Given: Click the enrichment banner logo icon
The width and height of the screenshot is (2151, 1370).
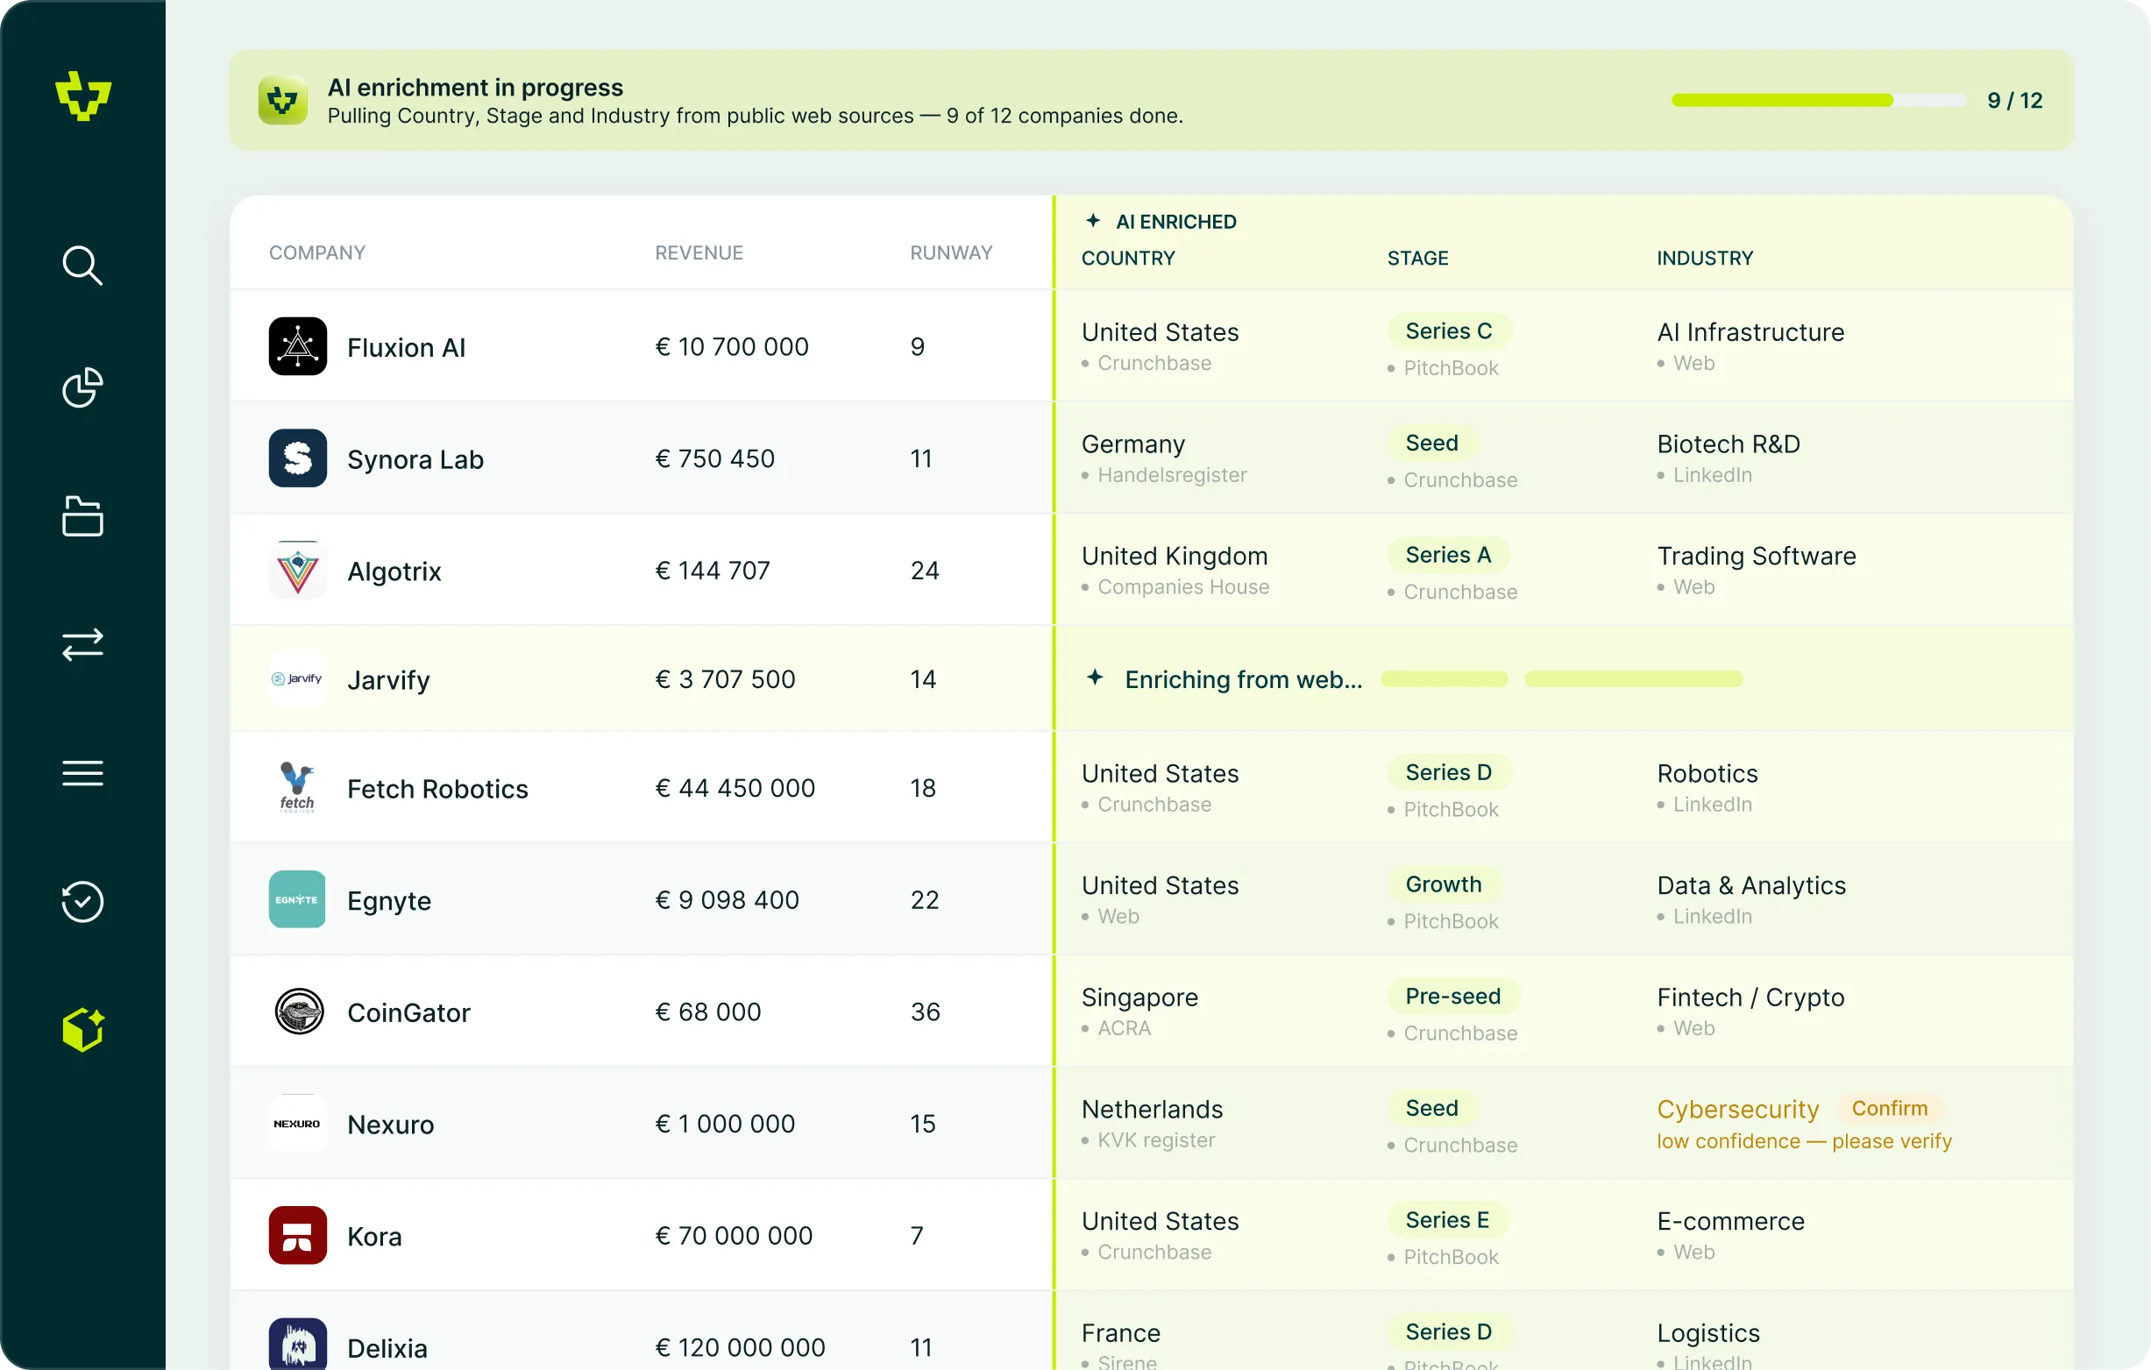Looking at the screenshot, I should [282, 100].
